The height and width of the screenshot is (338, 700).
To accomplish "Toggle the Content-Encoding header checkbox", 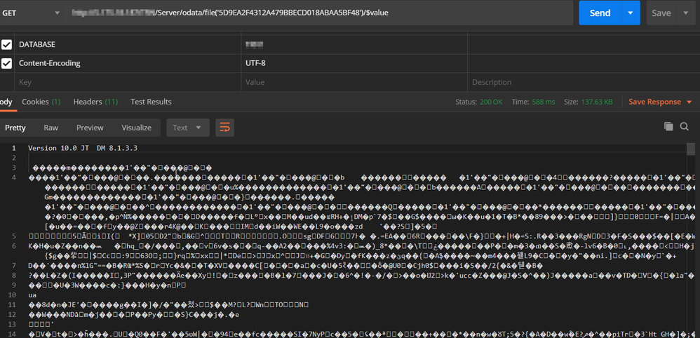I will point(6,63).
